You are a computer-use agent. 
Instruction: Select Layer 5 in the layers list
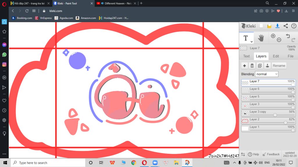point(268,98)
